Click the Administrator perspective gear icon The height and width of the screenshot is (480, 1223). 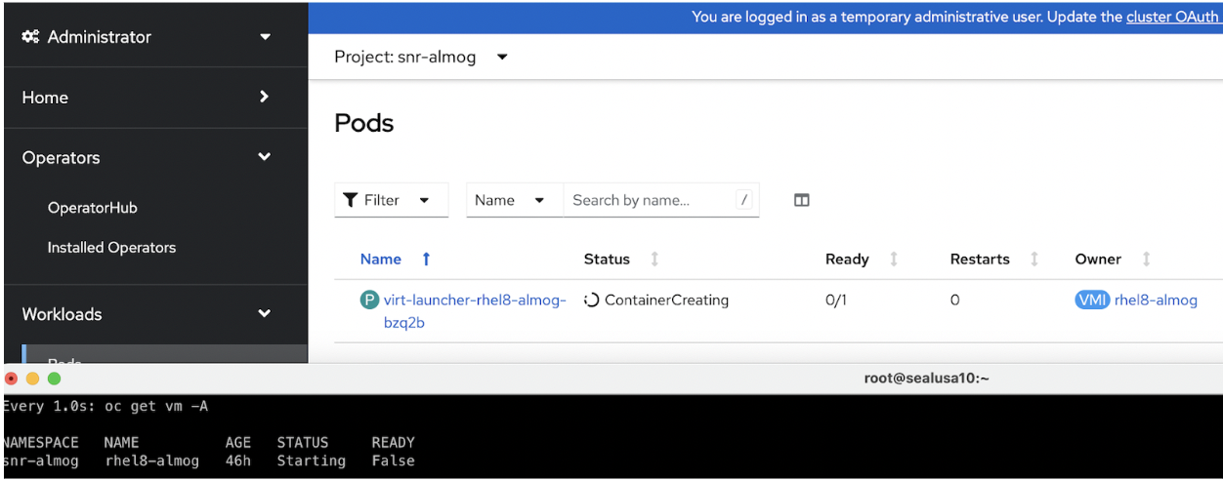coord(30,37)
